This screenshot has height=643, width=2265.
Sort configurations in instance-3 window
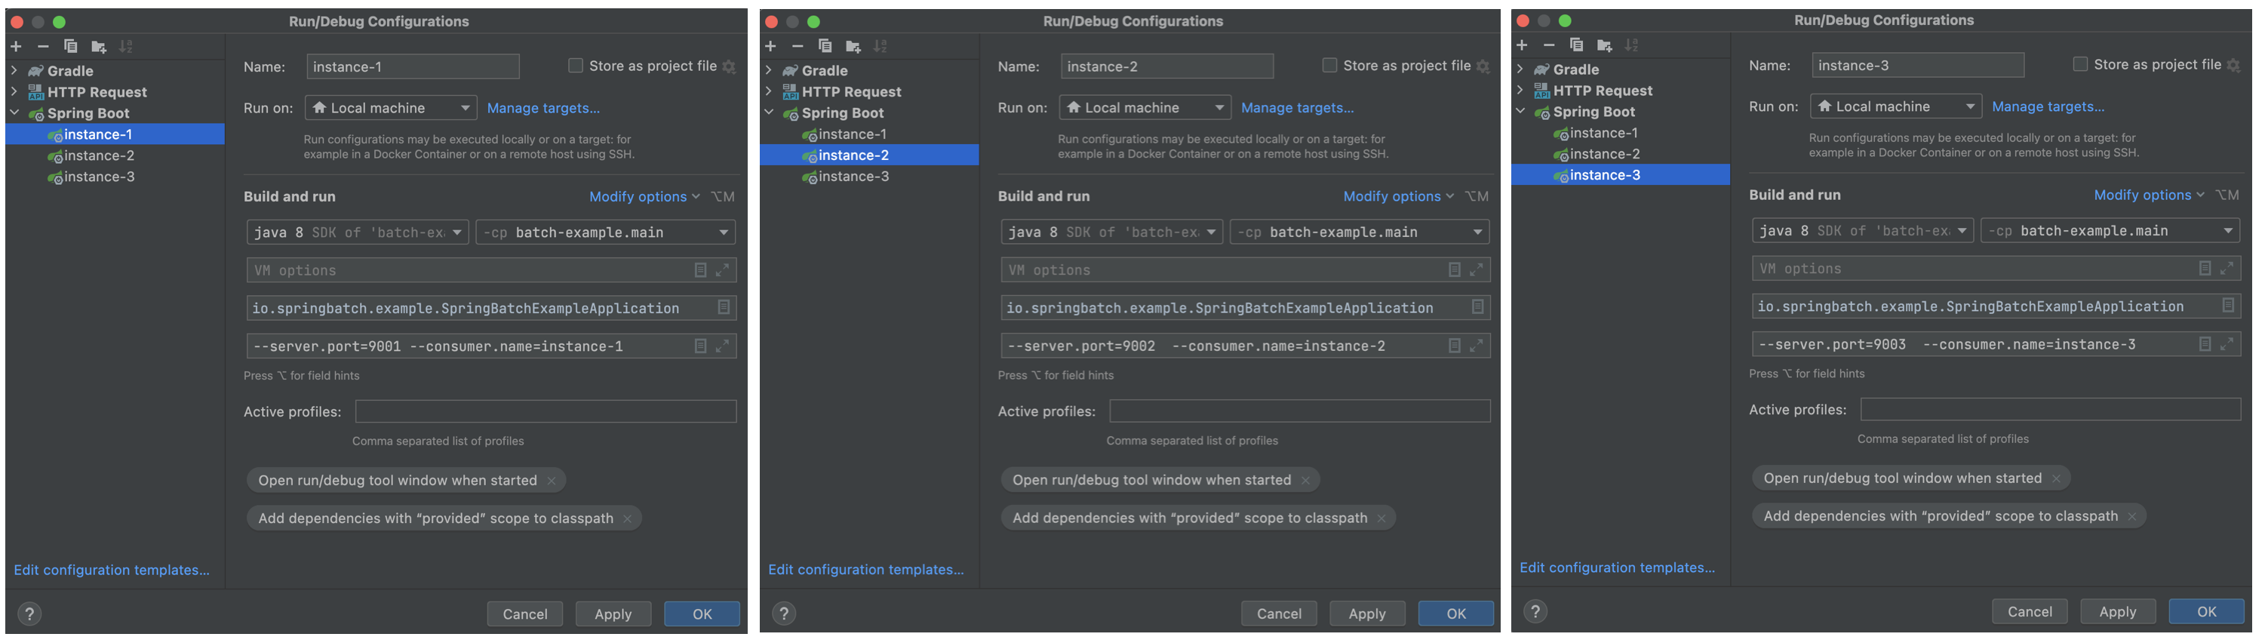[x=1632, y=46]
